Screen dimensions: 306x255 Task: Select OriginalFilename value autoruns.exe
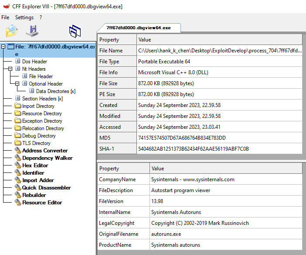pyautogui.click(x=226, y=234)
